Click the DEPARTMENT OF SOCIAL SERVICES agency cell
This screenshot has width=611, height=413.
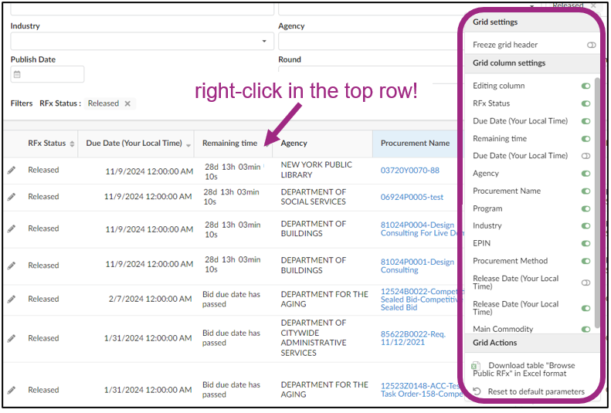pyautogui.click(x=313, y=197)
